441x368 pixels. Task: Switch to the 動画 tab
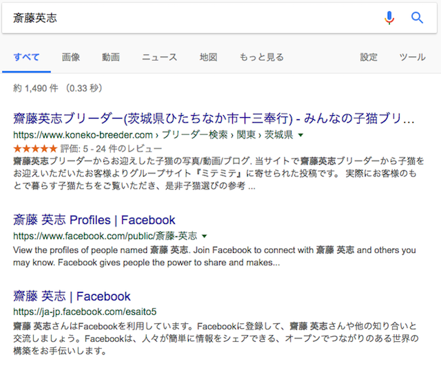point(111,57)
